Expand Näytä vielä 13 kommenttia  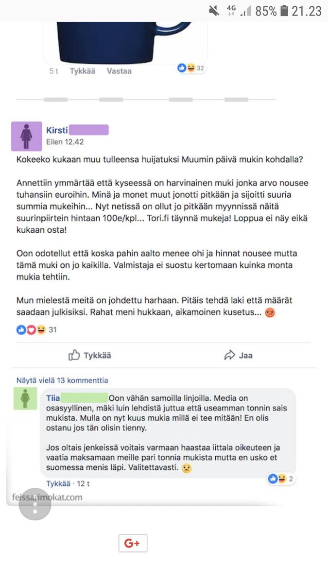(62, 380)
